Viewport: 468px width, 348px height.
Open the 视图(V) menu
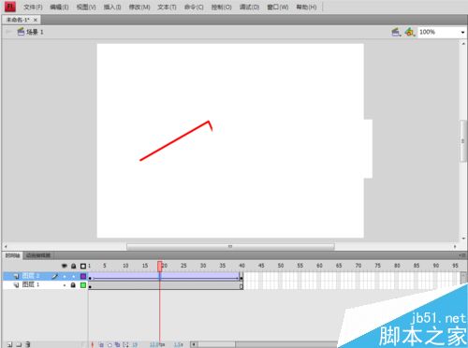click(x=86, y=7)
